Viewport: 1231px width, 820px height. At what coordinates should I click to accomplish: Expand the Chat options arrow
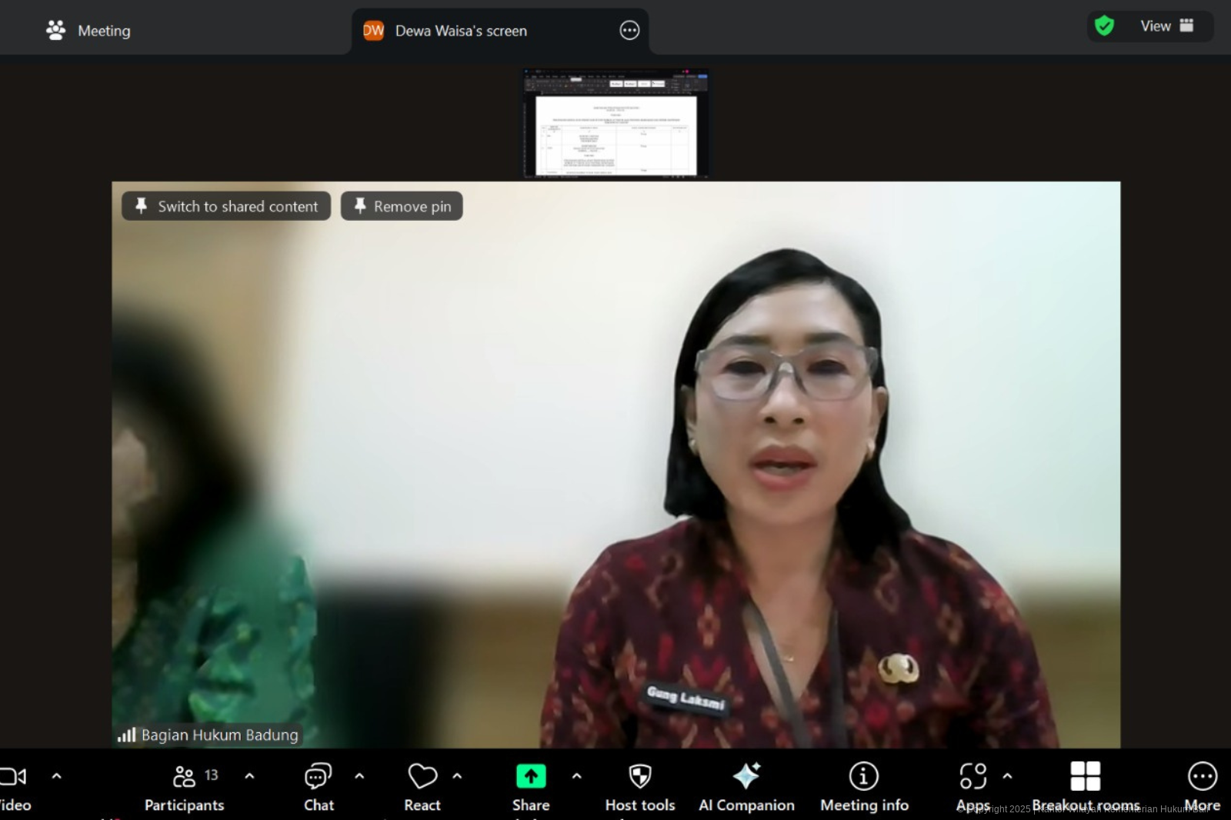click(x=359, y=776)
